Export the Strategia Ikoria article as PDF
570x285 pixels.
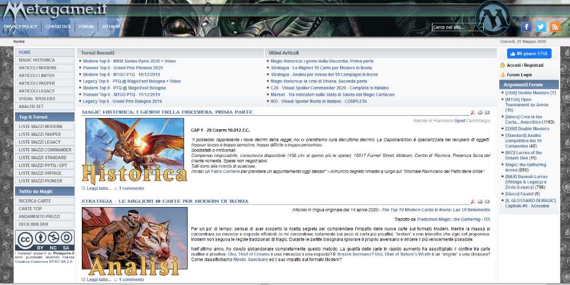(473, 202)
